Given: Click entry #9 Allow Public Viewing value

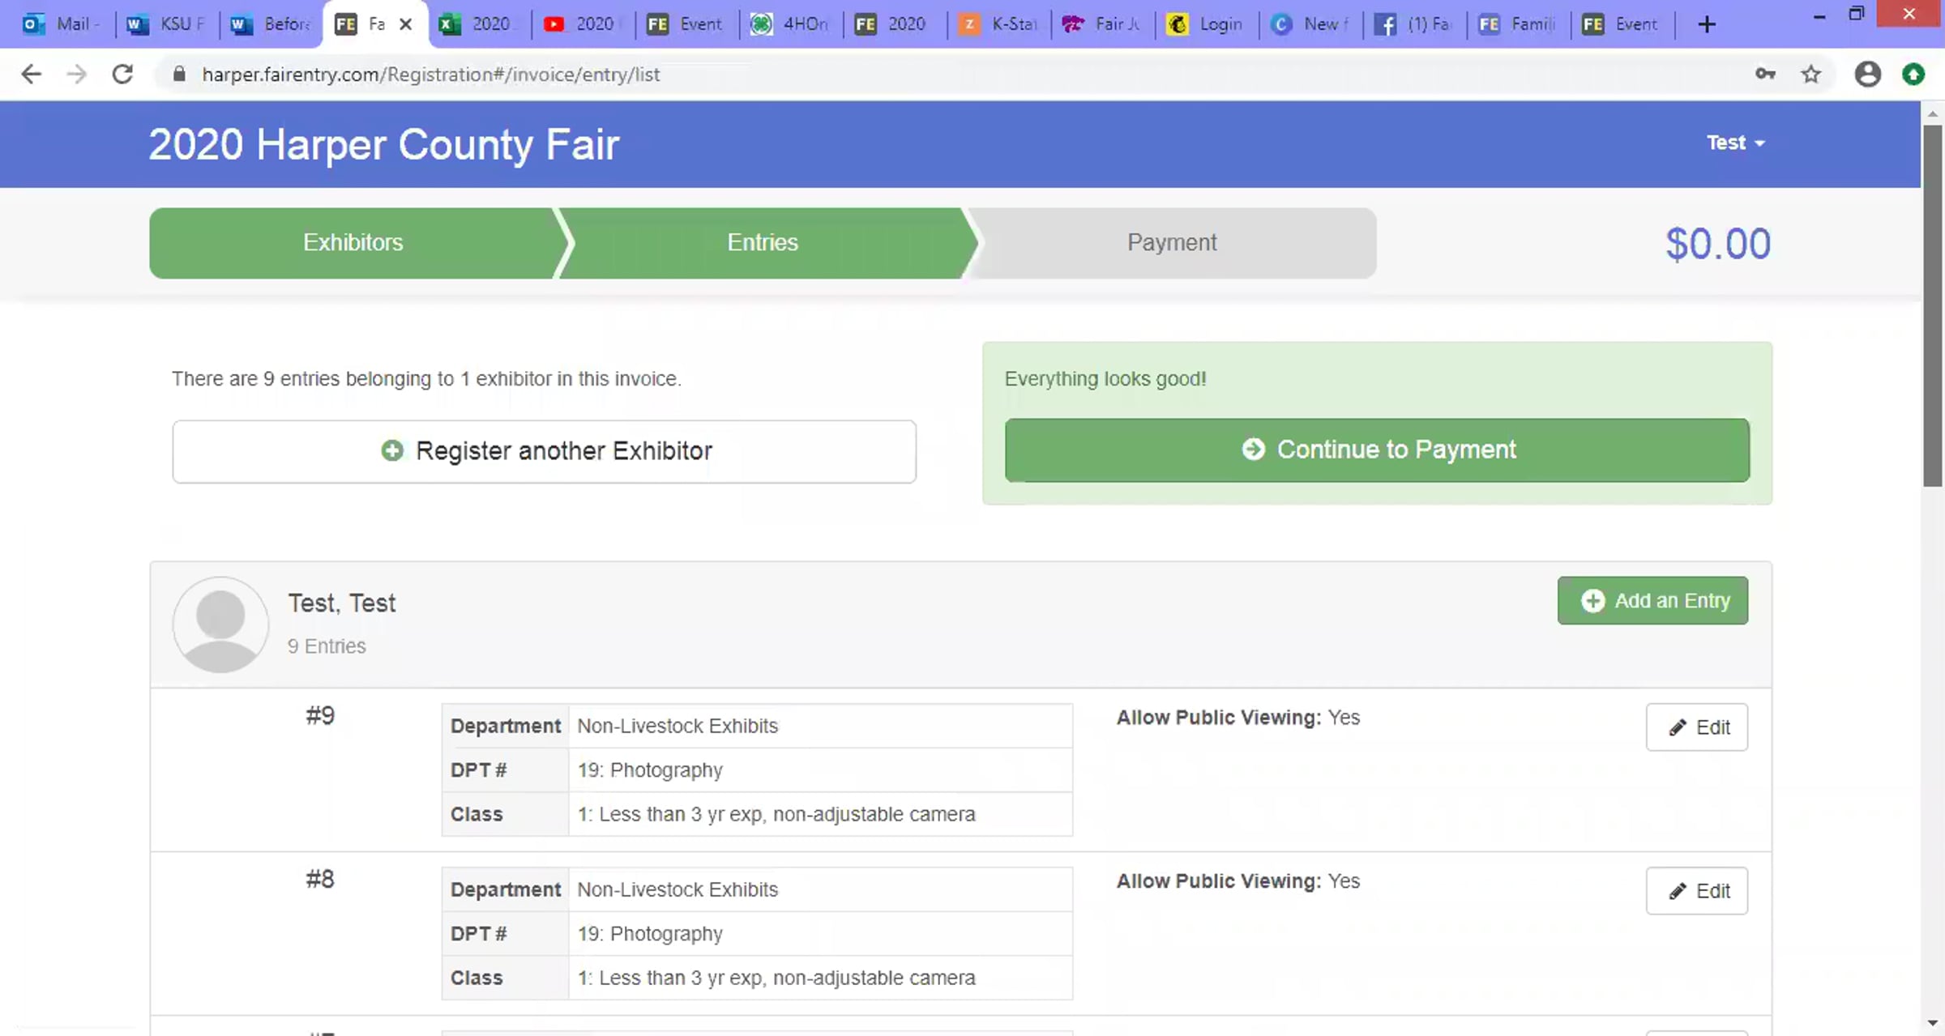Looking at the screenshot, I should [1344, 718].
